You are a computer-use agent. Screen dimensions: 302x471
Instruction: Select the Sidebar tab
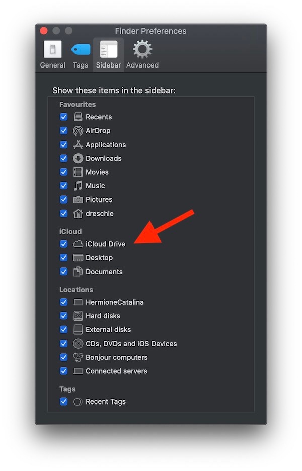[x=108, y=54]
